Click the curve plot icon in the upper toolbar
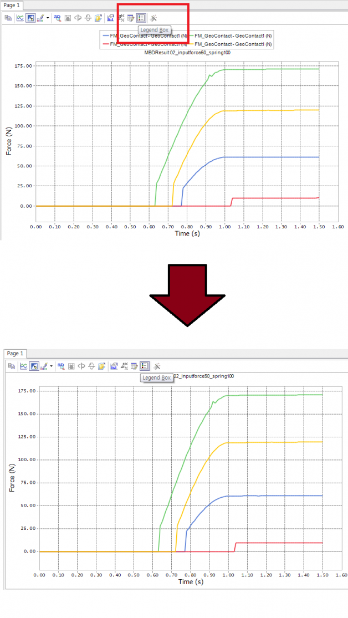This screenshot has height=618, width=348. [x=20, y=18]
